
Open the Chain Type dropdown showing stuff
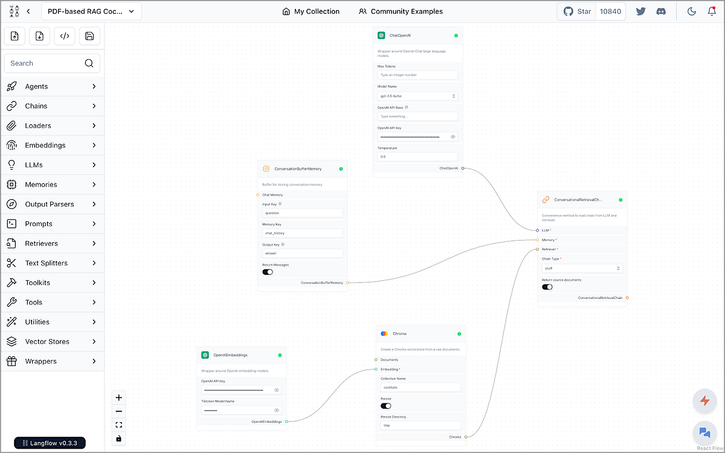click(582, 268)
